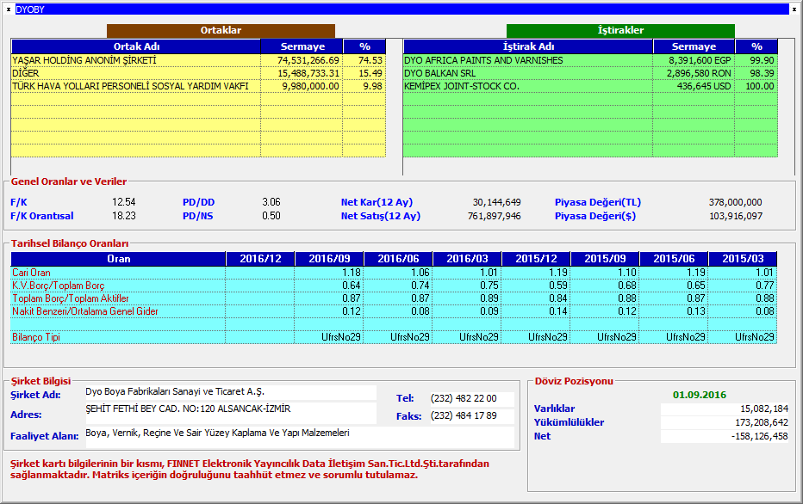Click the 8,391,600 EGP capital cell

coord(700,60)
